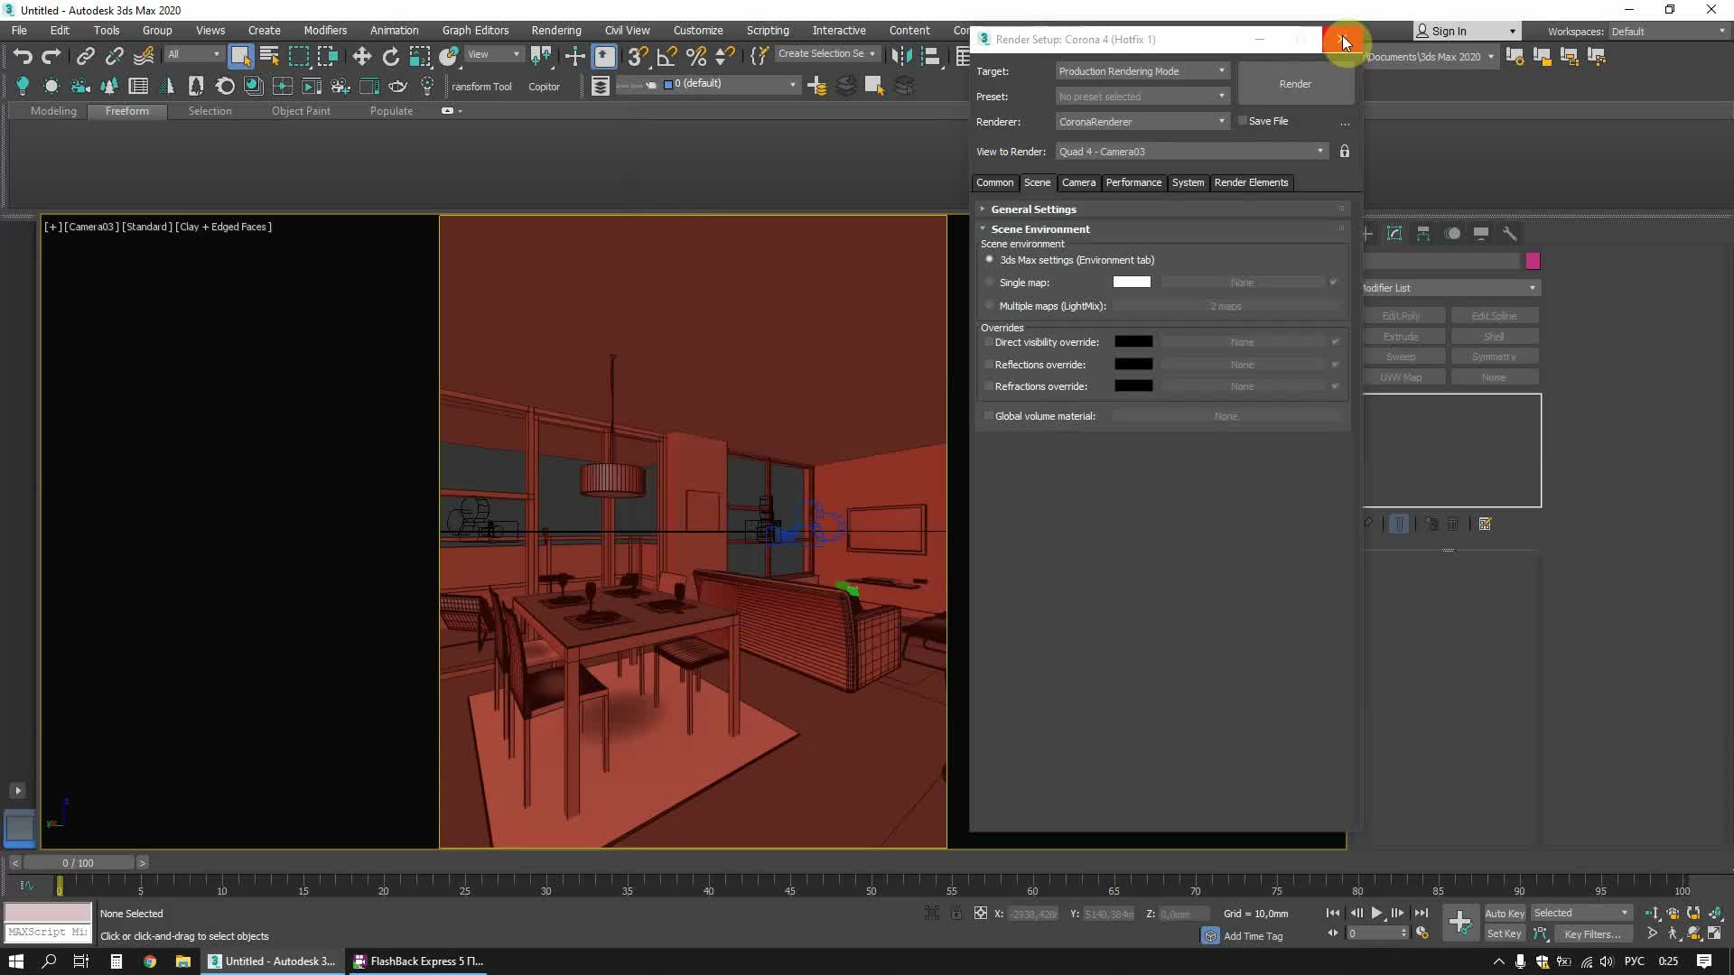
Task: Enable the Save File checkbox
Action: coord(1243,120)
